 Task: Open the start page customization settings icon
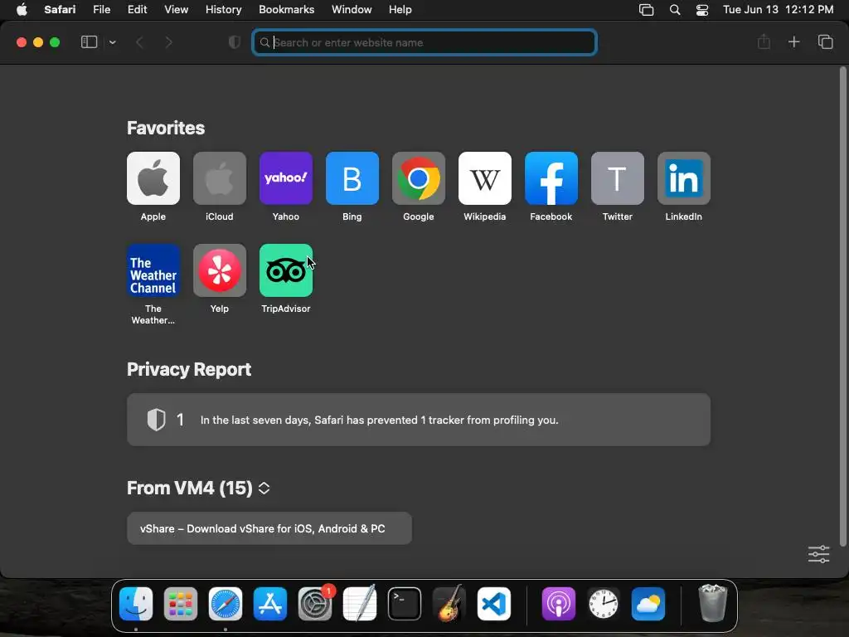(x=818, y=554)
